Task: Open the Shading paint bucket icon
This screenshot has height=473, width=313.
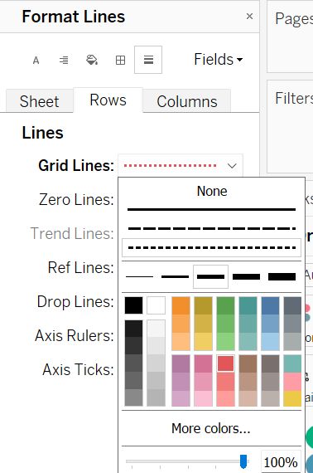Action: click(x=92, y=60)
